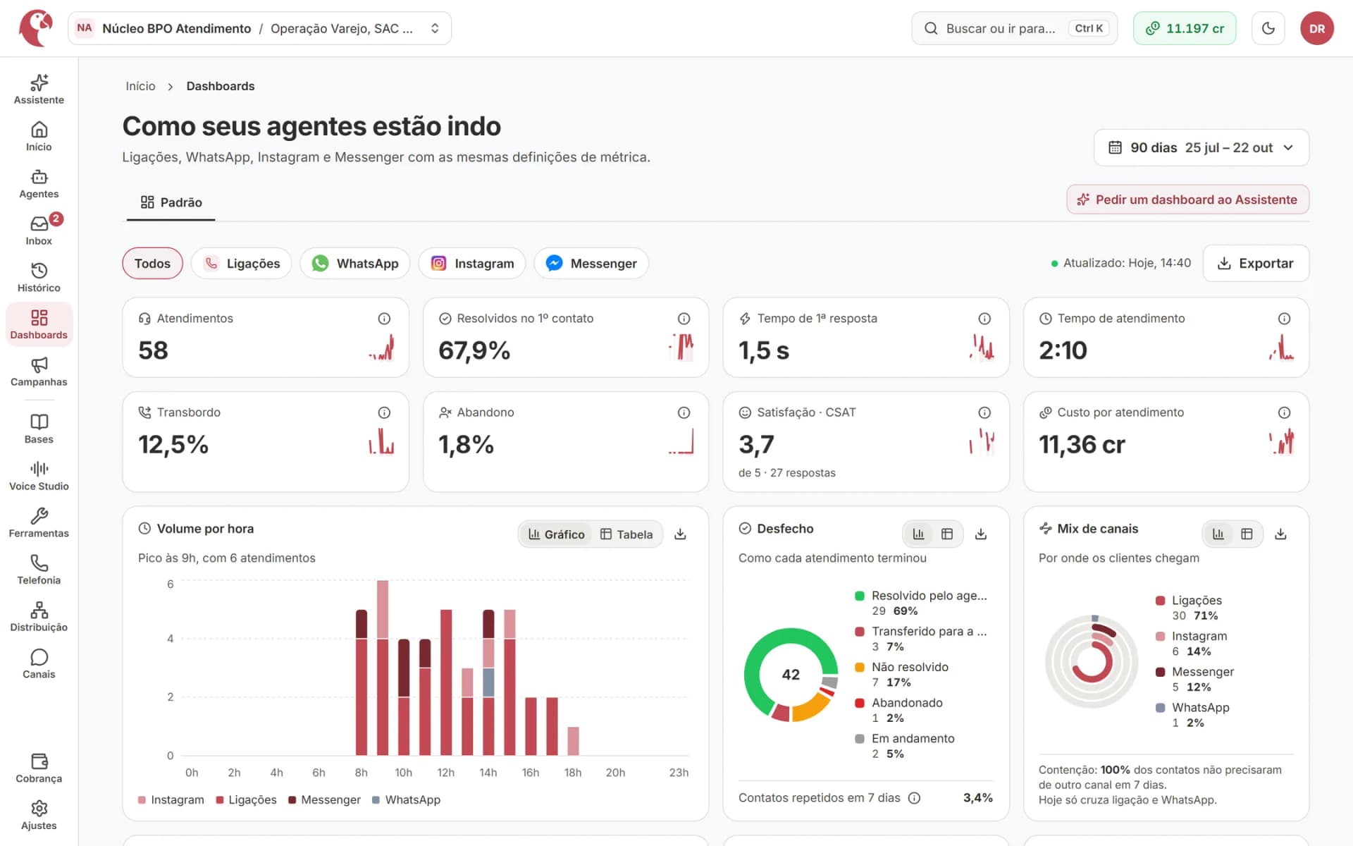Switch Volume por hora to Tabela
1353x846 pixels.
tap(626, 534)
